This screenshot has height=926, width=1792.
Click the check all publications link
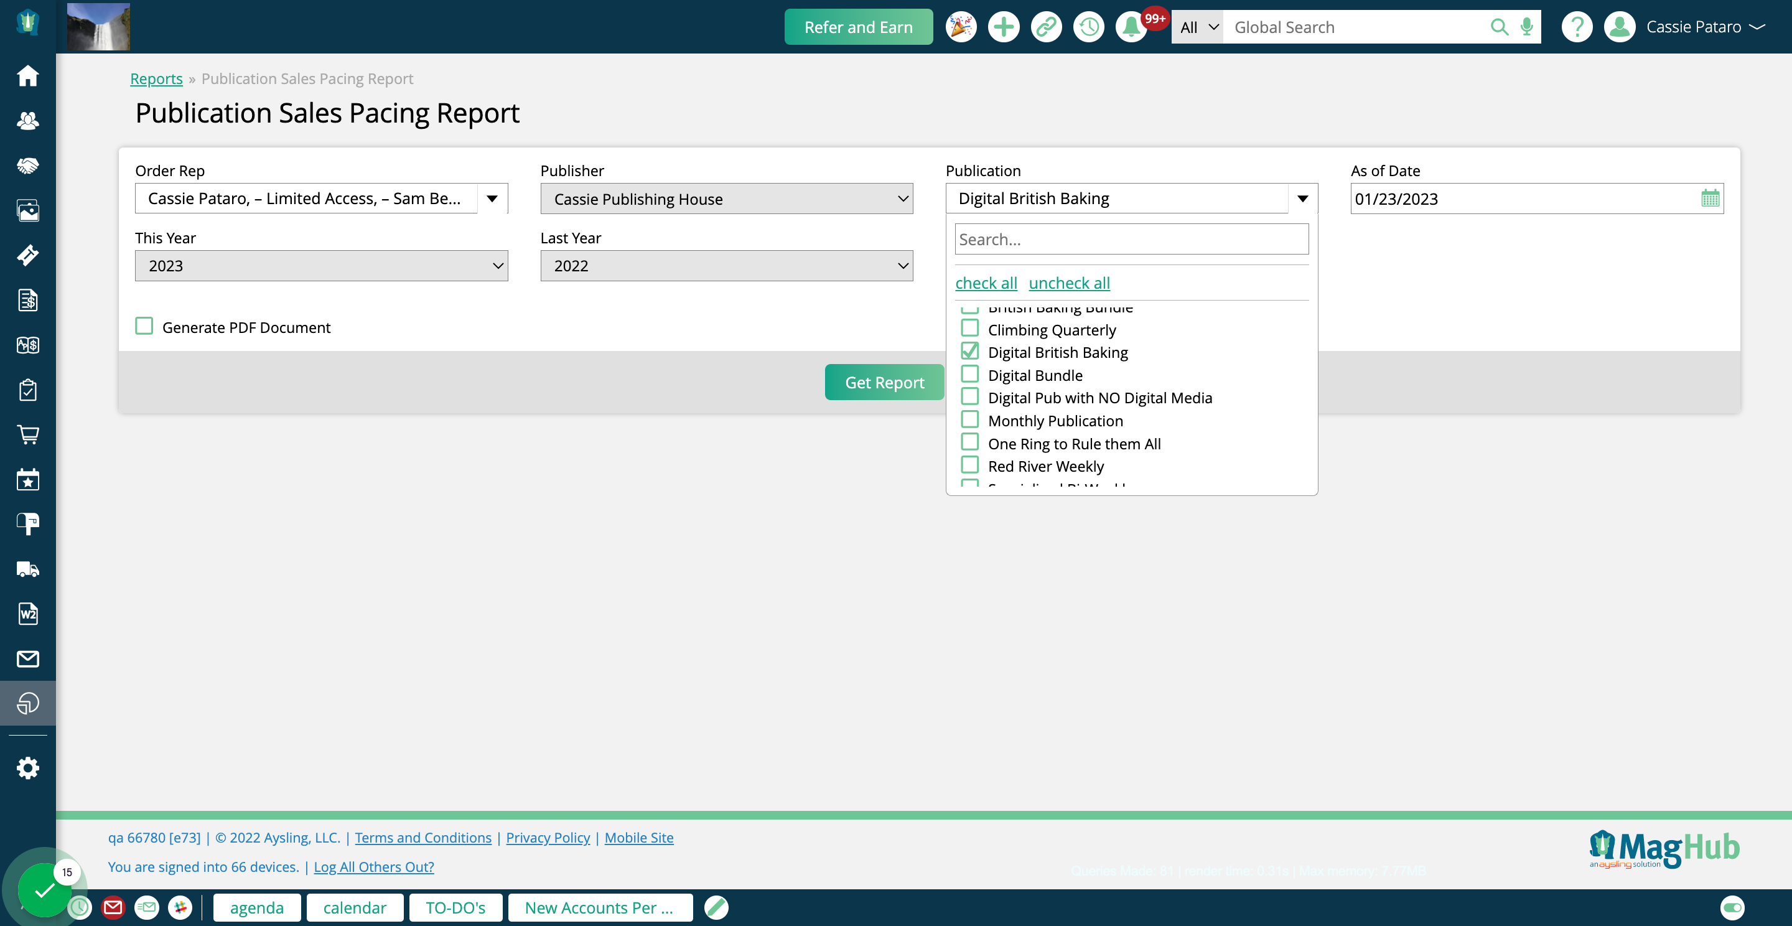point(986,283)
